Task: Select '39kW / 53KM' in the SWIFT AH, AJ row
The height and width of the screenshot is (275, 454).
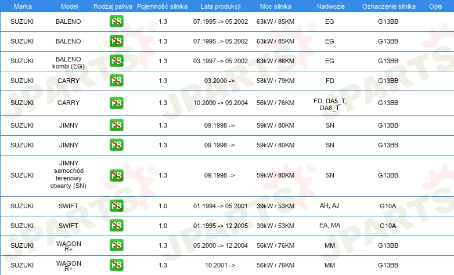Action: click(275, 206)
